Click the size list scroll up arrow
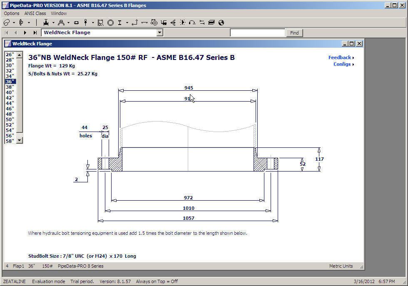Image resolution: width=408 pixels, height=286 pixels. [20, 55]
